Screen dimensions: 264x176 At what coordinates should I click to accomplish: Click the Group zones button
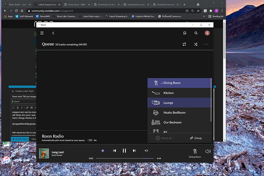tap(196, 138)
